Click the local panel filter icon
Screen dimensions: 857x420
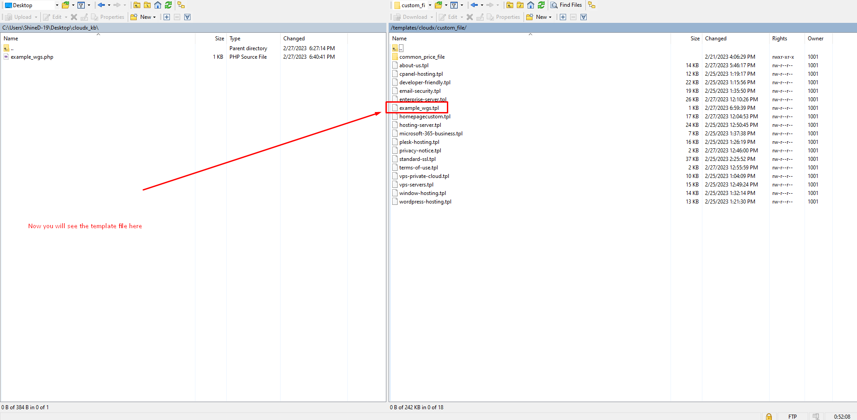[81, 5]
